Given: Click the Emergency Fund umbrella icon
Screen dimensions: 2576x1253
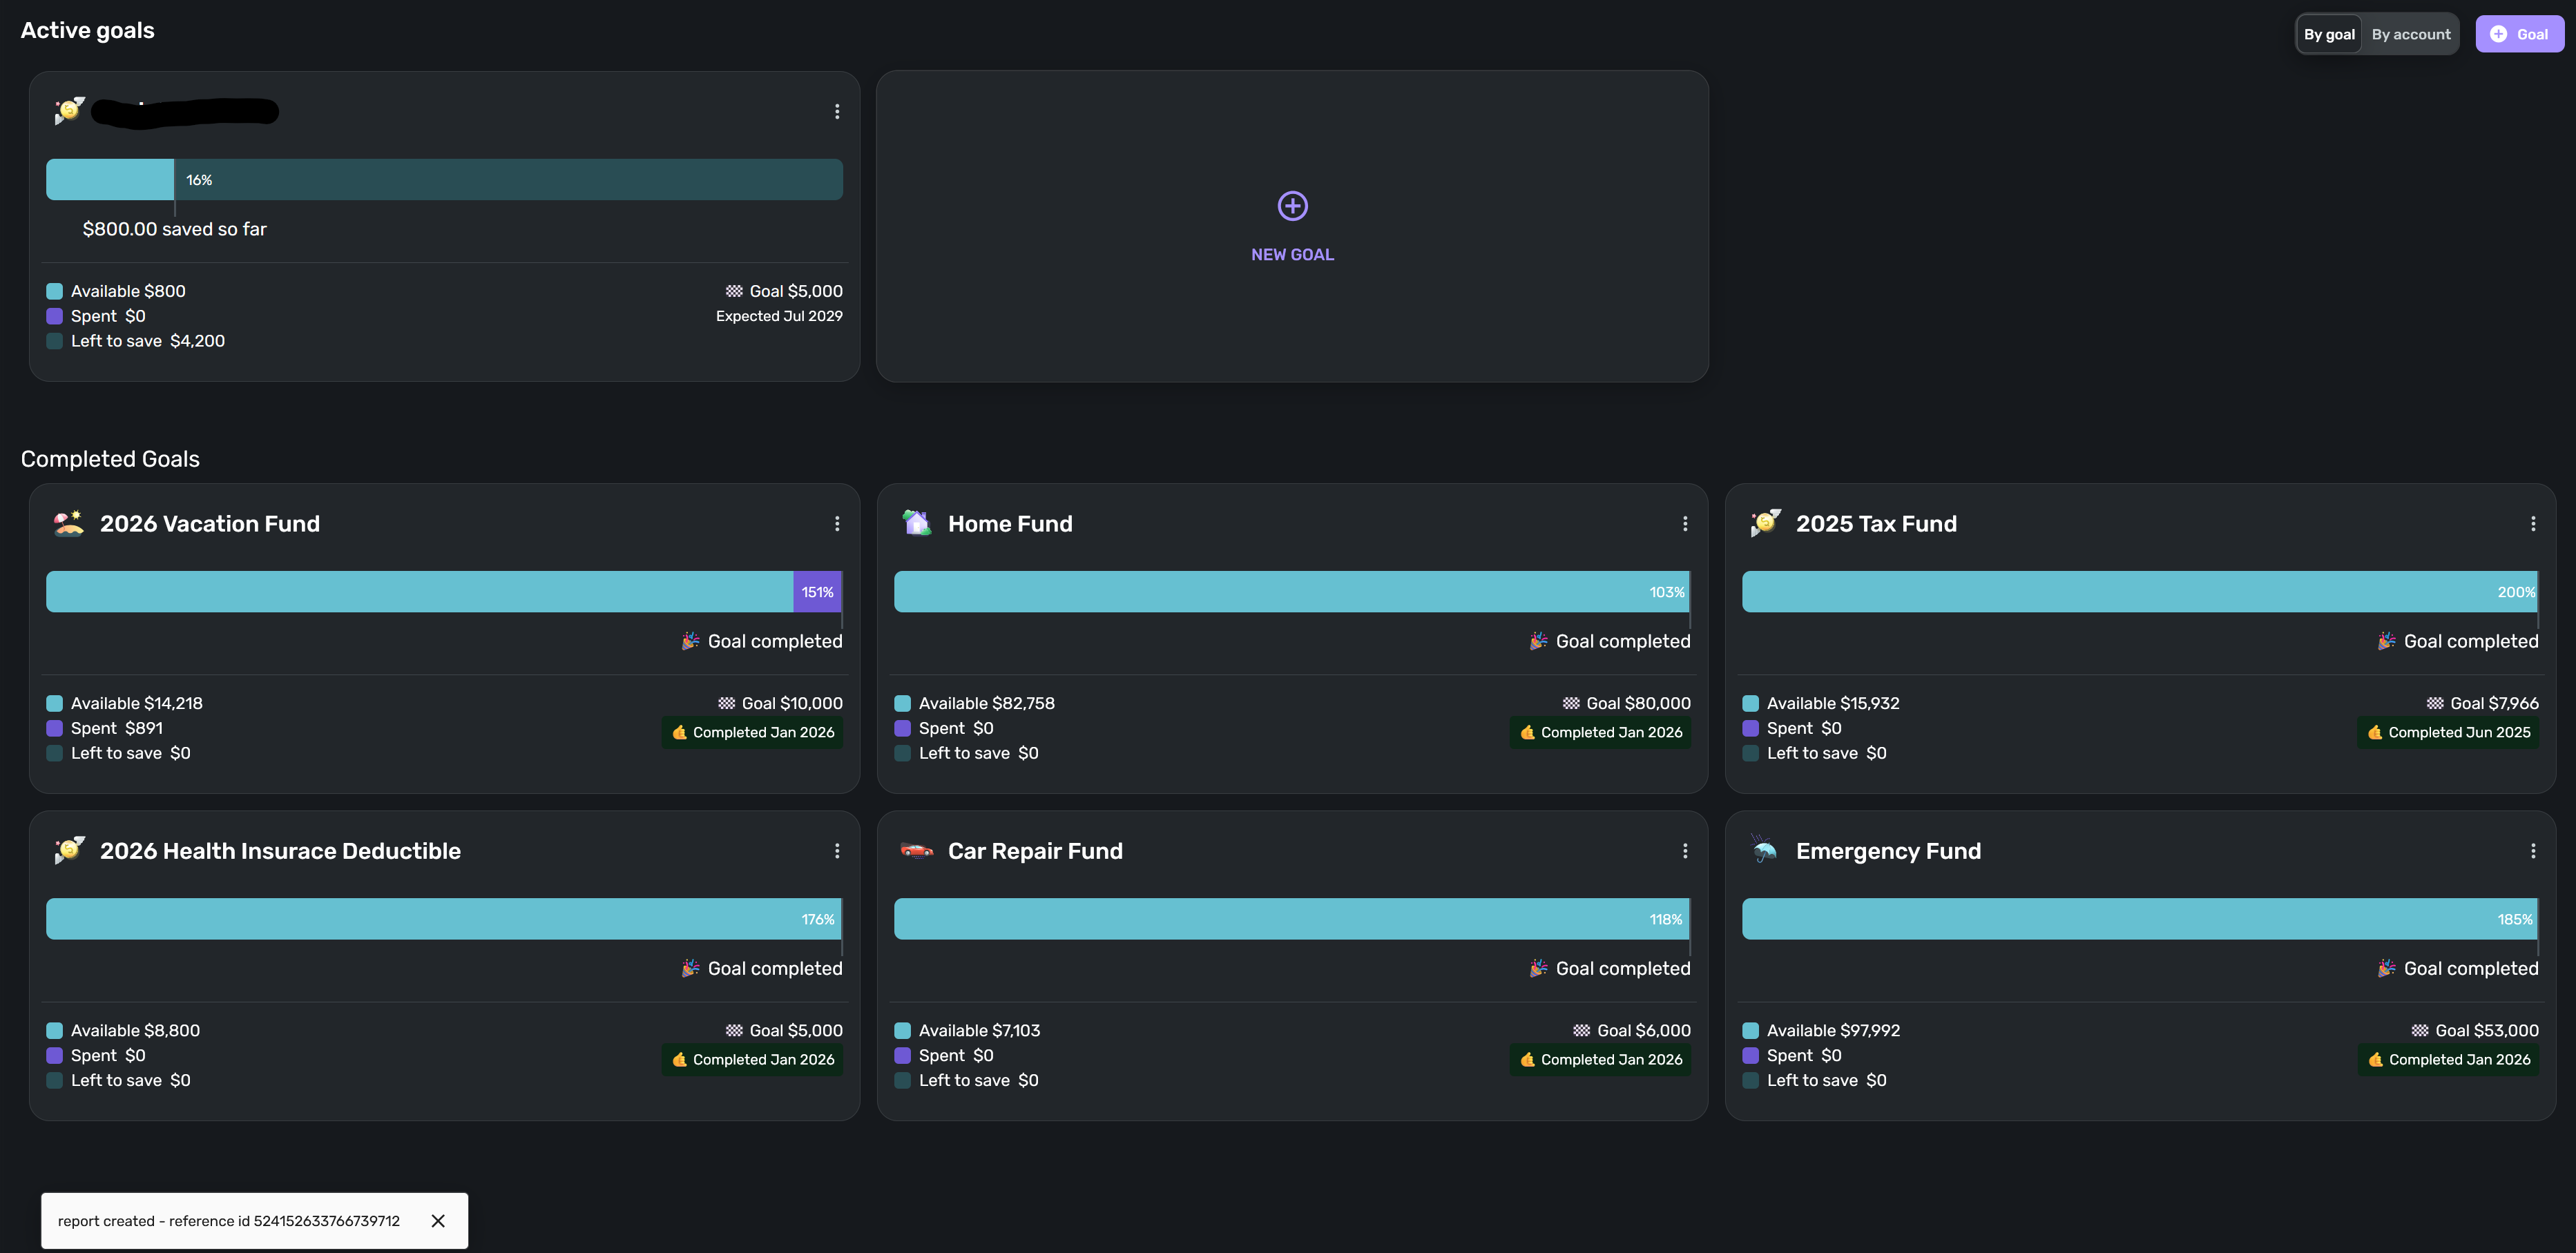Looking at the screenshot, I should pyautogui.click(x=1764, y=851).
